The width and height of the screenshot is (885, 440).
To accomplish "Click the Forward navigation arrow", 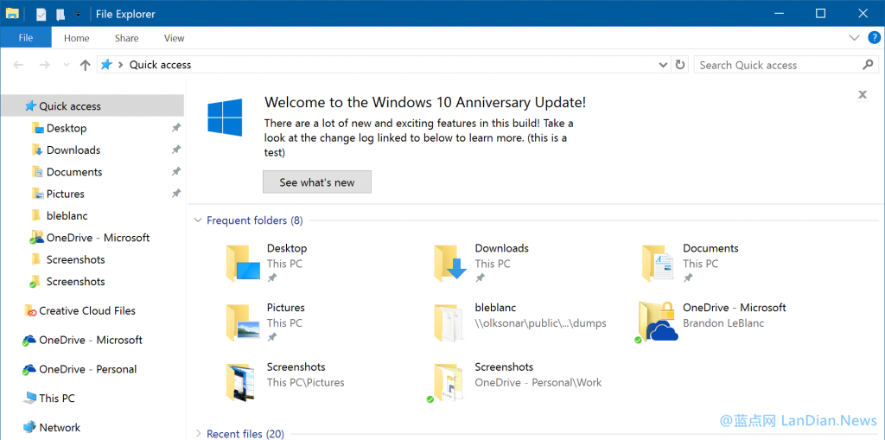I will point(45,65).
